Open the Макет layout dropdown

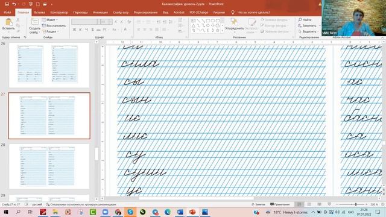point(50,20)
